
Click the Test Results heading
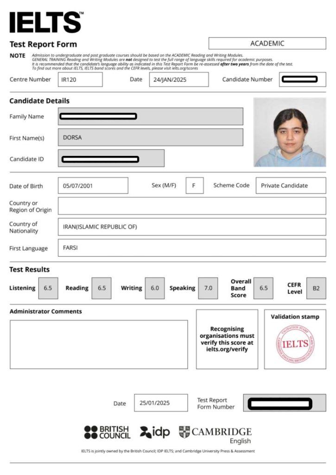[29, 270]
